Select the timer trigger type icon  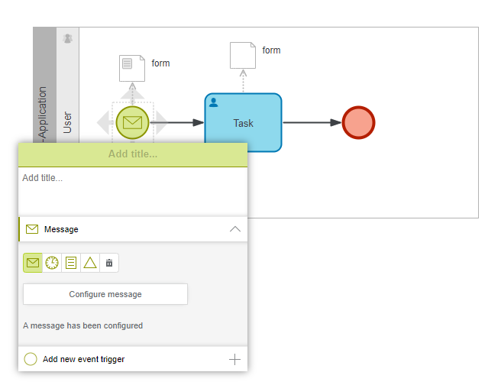coord(52,263)
